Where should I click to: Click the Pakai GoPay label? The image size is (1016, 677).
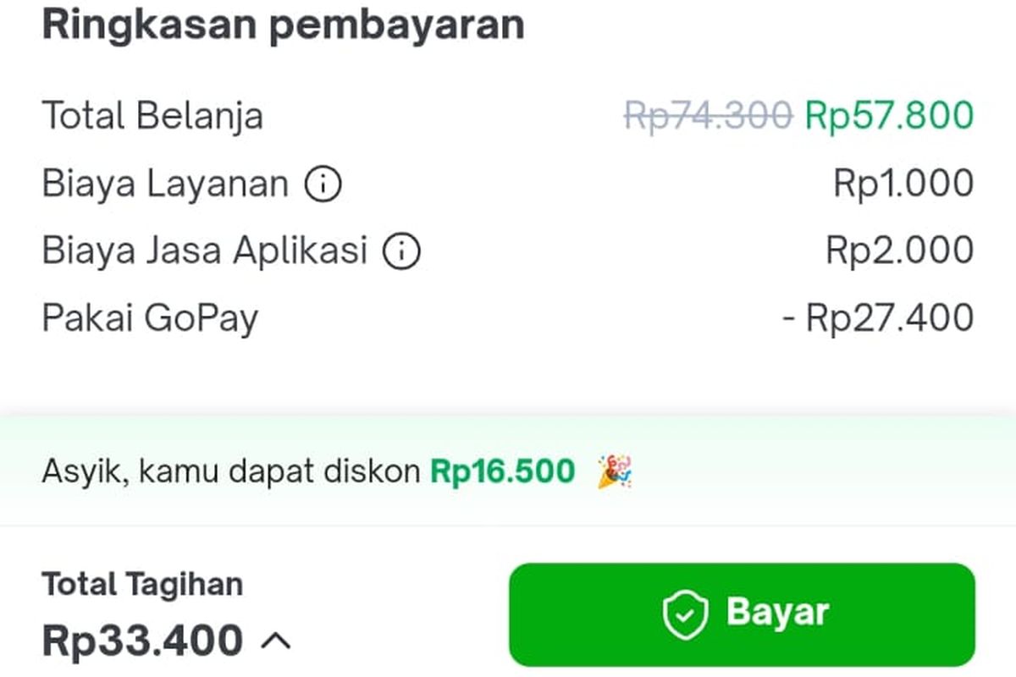(150, 319)
